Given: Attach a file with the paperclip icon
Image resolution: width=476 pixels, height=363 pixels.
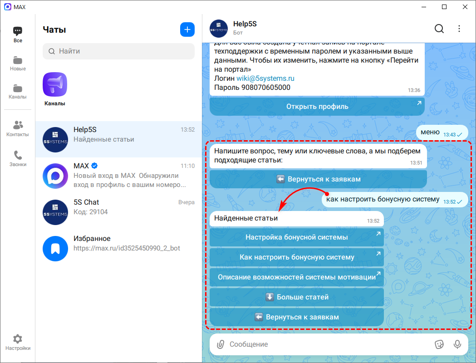Looking at the screenshot, I should click(221, 344).
